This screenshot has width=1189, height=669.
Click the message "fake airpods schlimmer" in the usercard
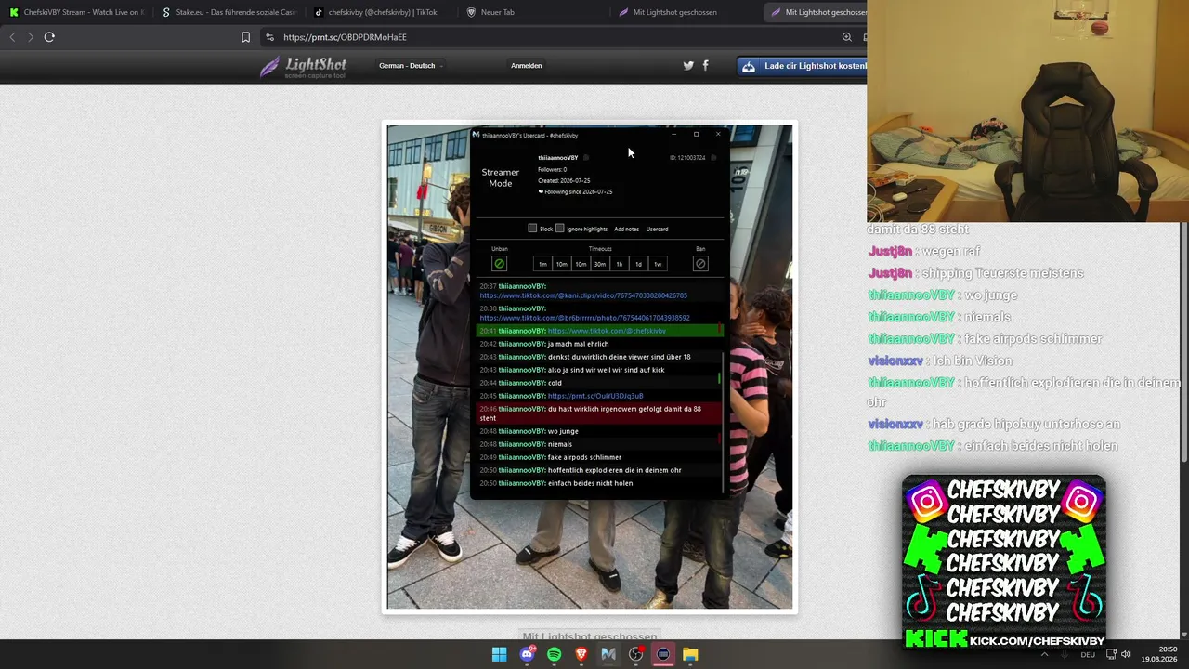(x=584, y=457)
